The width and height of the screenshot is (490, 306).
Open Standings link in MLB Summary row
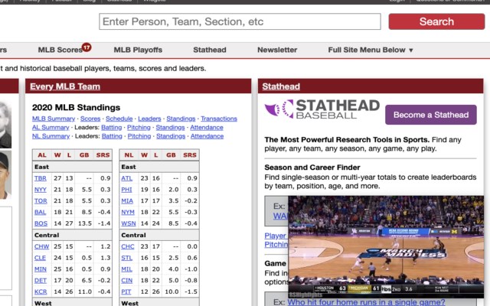coord(181,119)
